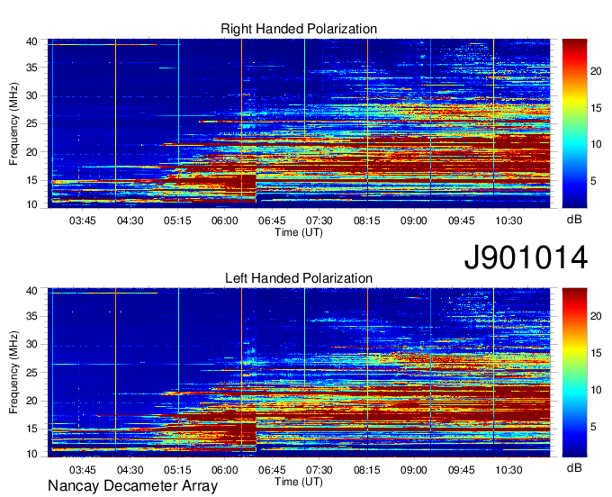Screen dimensions: 612x497
Task: Click the dB label under upper color bar
Action: pos(574,220)
